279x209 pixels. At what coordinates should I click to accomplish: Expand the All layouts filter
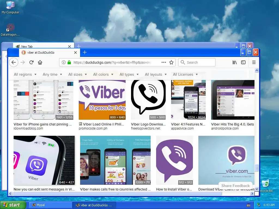pyautogui.click(x=156, y=75)
